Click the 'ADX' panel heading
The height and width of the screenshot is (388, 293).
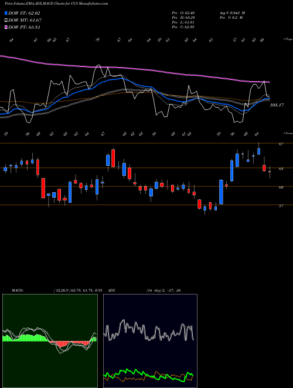pos(112,290)
